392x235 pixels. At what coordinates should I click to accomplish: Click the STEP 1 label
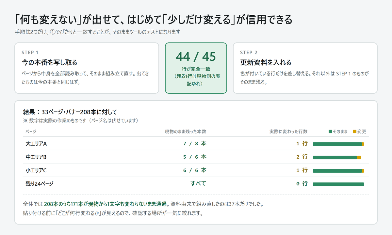pos(30,52)
